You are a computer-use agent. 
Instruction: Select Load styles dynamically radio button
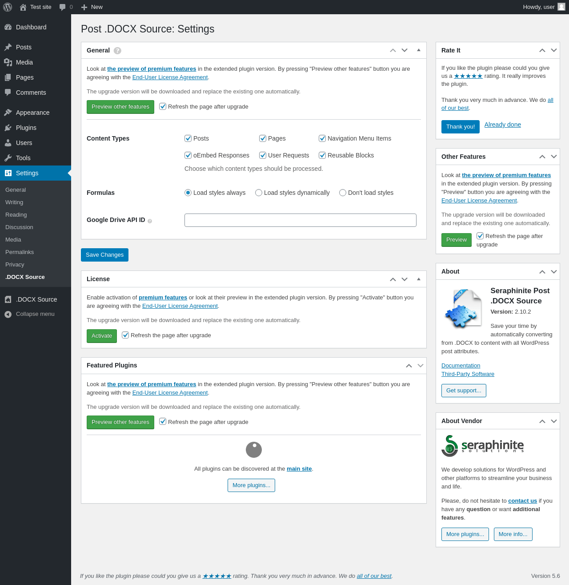259,193
